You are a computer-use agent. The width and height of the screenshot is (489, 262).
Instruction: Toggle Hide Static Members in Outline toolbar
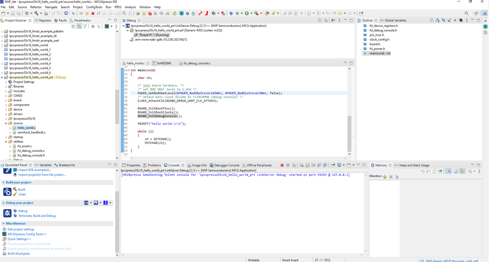pyautogui.click(x=449, y=20)
